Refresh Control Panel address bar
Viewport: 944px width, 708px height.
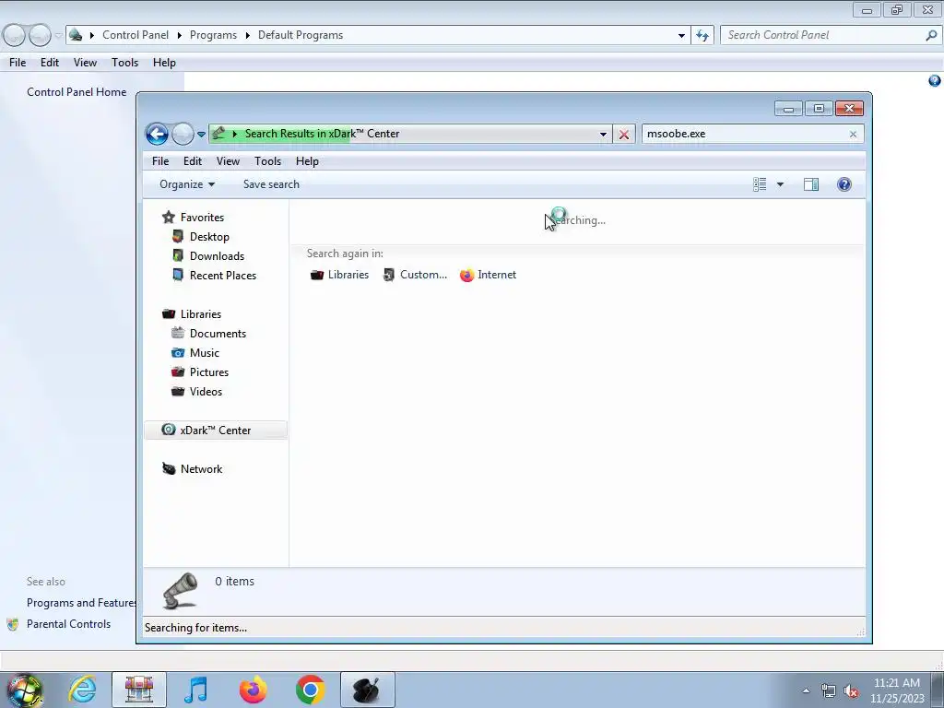(x=702, y=36)
